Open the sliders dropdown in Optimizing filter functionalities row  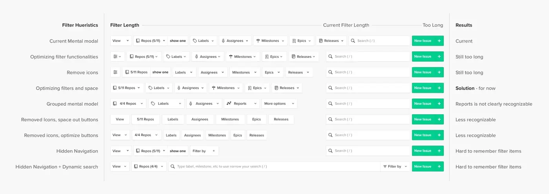pos(118,56)
